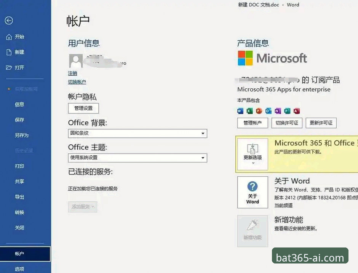358x273 pixels.
Task: Click the 切换许可证 button
Action: pyautogui.click(x=287, y=123)
